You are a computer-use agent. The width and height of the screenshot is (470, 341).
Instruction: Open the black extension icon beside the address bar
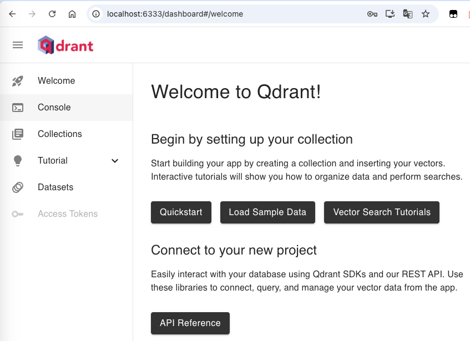click(453, 14)
